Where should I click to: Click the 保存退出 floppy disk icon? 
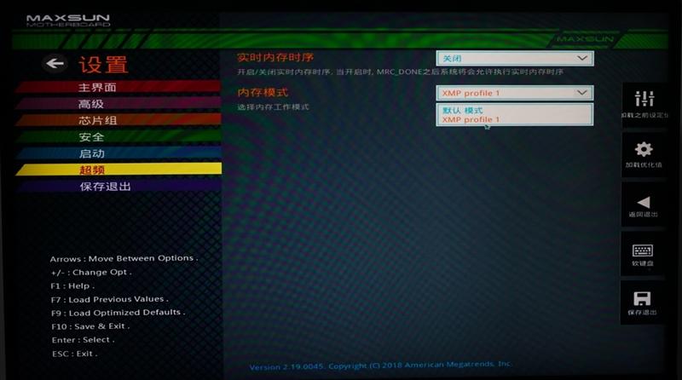tap(642, 299)
